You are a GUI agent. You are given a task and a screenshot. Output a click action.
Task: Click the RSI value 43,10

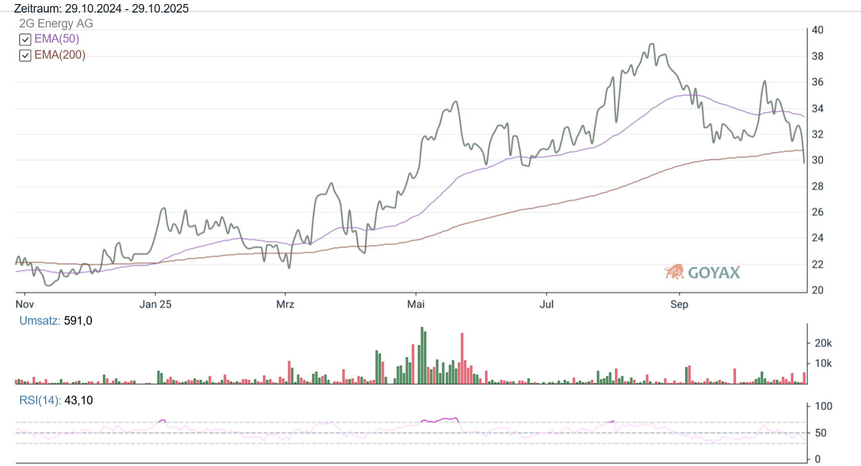(79, 400)
